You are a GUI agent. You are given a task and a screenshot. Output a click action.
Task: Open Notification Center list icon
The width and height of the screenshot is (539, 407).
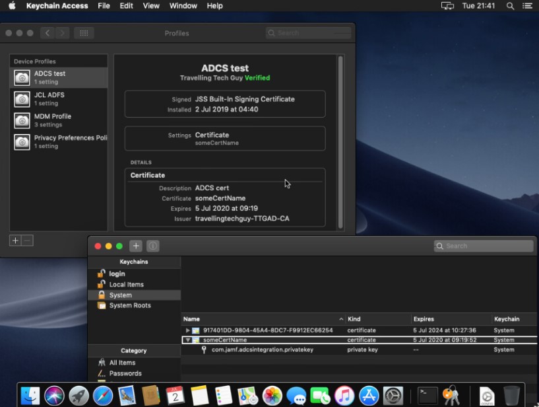point(527,6)
